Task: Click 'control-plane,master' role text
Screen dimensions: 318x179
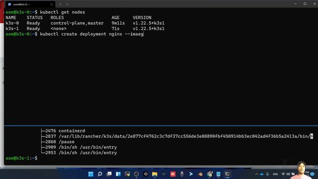Action: pyautogui.click(x=77, y=23)
